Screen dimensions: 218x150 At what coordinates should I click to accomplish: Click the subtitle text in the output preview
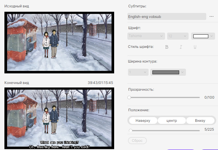59,144
